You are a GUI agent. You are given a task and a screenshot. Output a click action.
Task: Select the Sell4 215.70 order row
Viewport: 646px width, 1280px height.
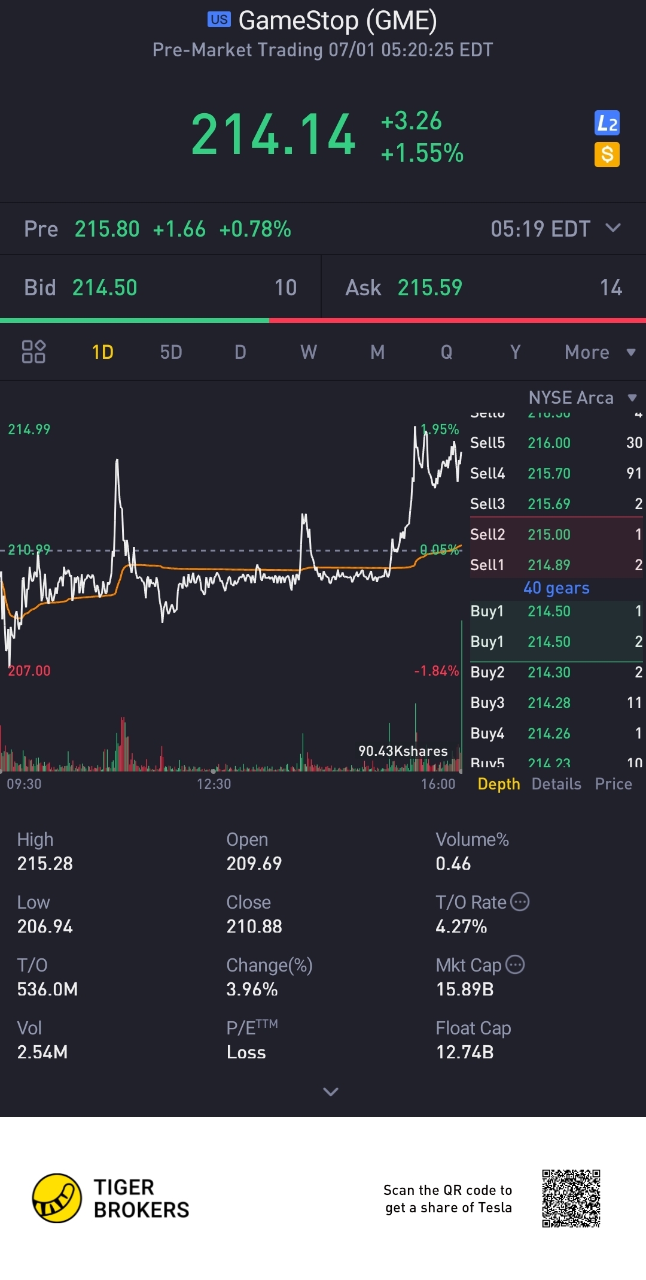tap(556, 473)
